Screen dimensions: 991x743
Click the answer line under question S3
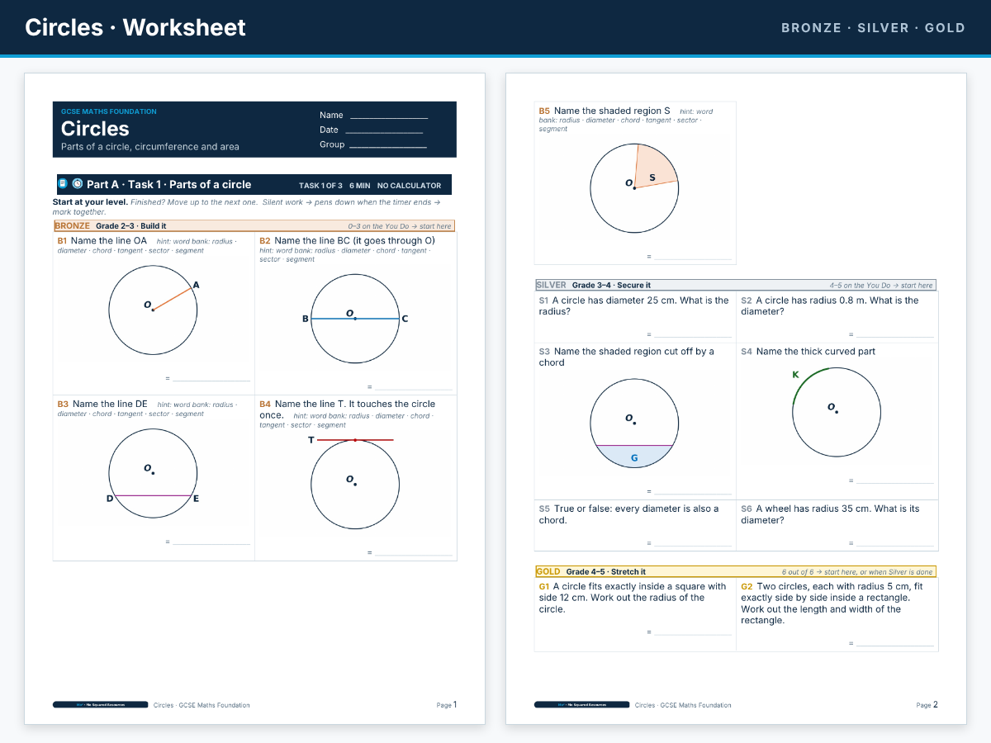click(x=693, y=495)
